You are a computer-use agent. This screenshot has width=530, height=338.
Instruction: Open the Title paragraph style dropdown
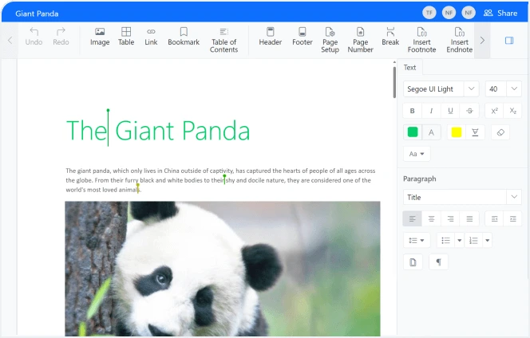click(x=462, y=197)
